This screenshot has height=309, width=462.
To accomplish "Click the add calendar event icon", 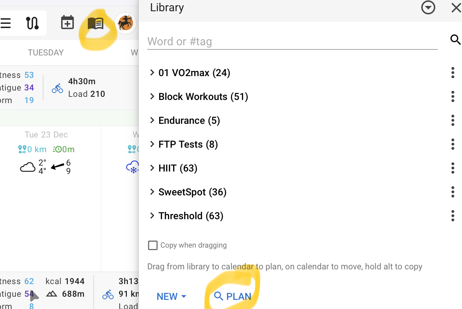I will coord(67,23).
